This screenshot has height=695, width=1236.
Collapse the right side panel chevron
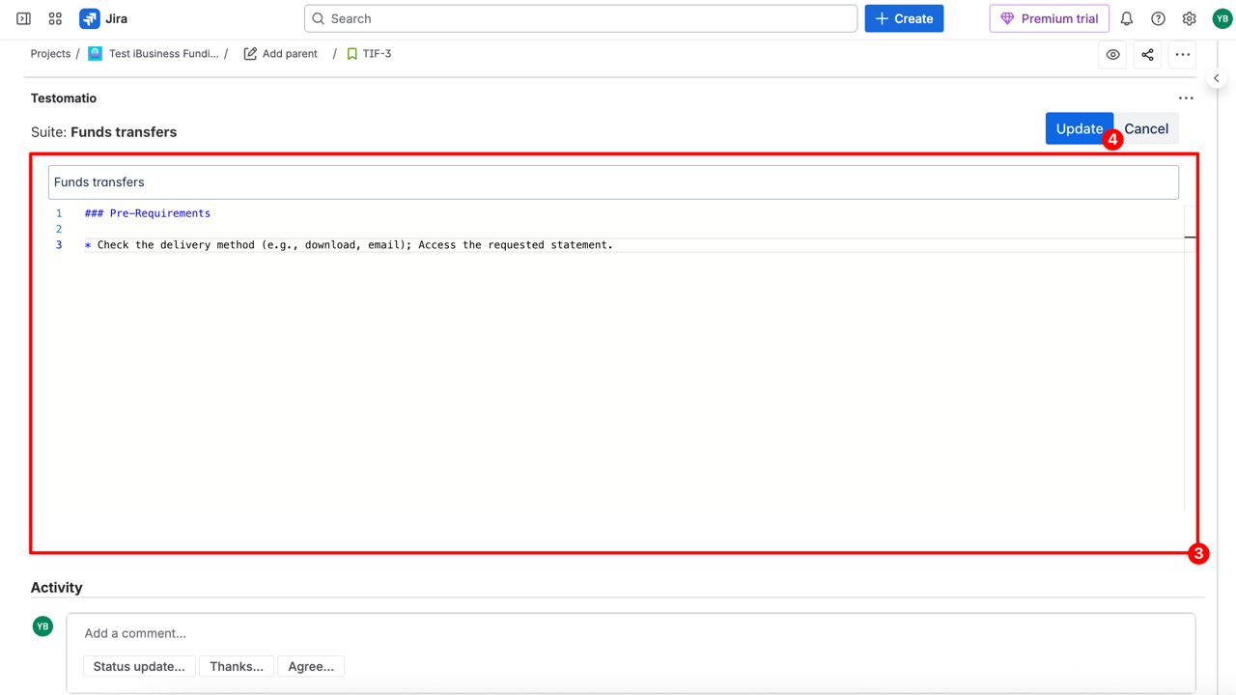pyautogui.click(x=1217, y=78)
